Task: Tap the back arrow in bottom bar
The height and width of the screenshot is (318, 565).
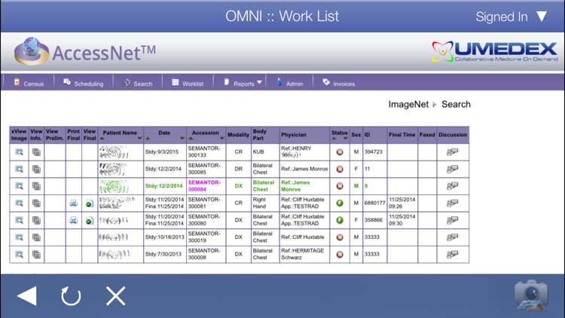Action: point(26,296)
